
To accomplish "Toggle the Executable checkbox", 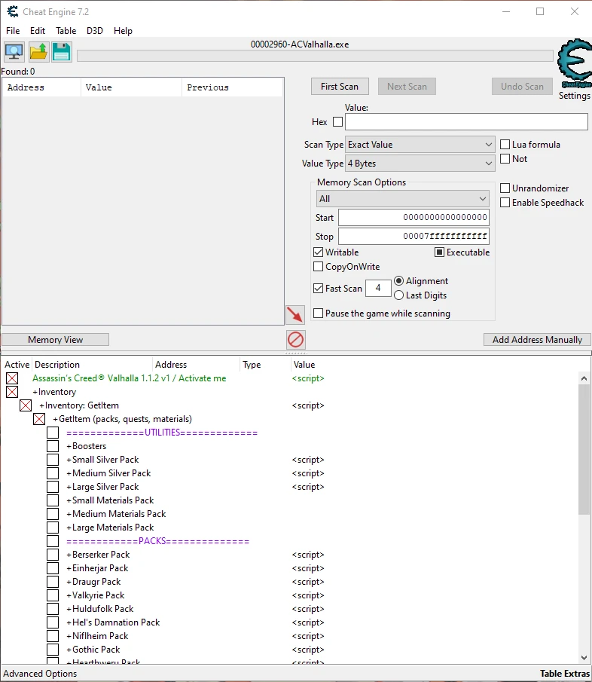I will [x=439, y=252].
